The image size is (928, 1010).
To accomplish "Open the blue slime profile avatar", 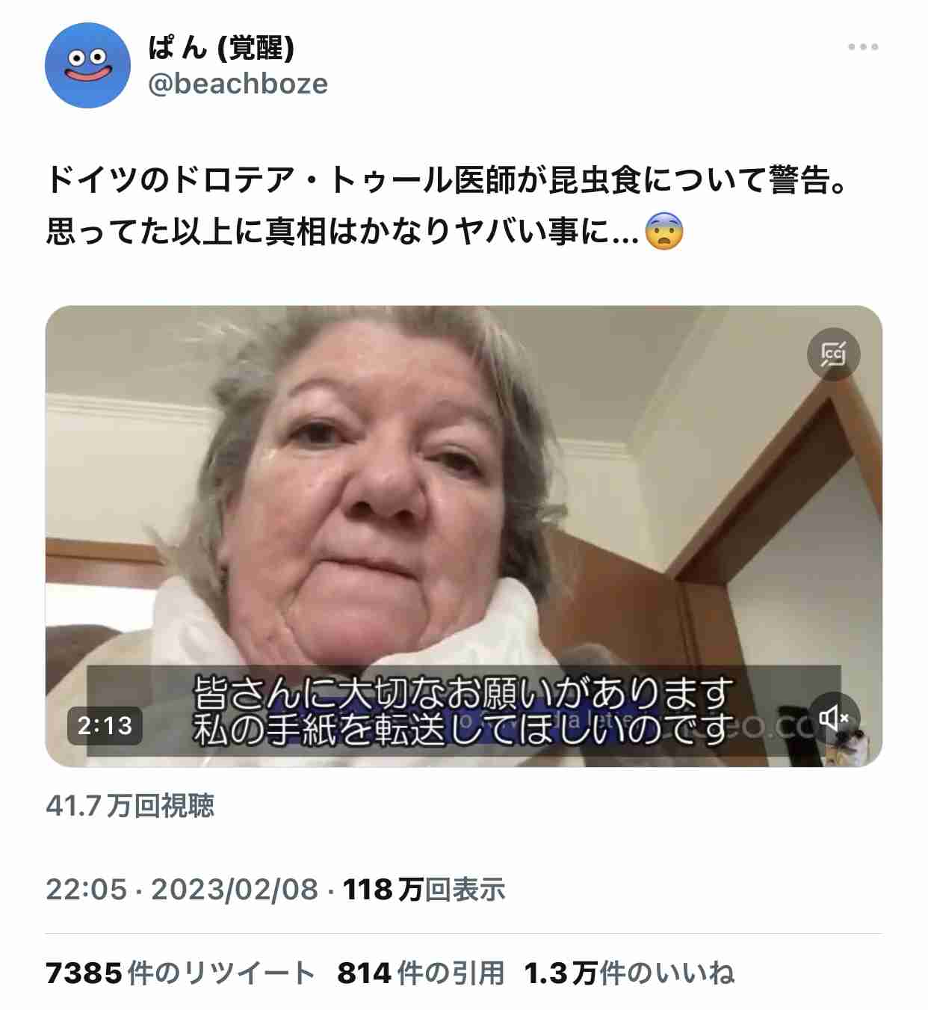I will click(88, 65).
